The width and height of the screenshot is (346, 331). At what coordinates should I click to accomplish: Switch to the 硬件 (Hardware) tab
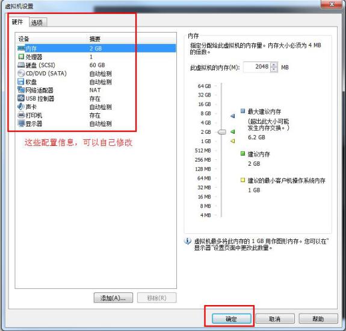click(17, 22)
